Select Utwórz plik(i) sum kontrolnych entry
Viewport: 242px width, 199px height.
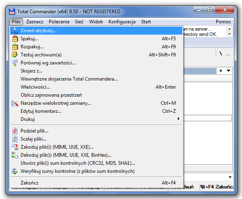[96, 163]
